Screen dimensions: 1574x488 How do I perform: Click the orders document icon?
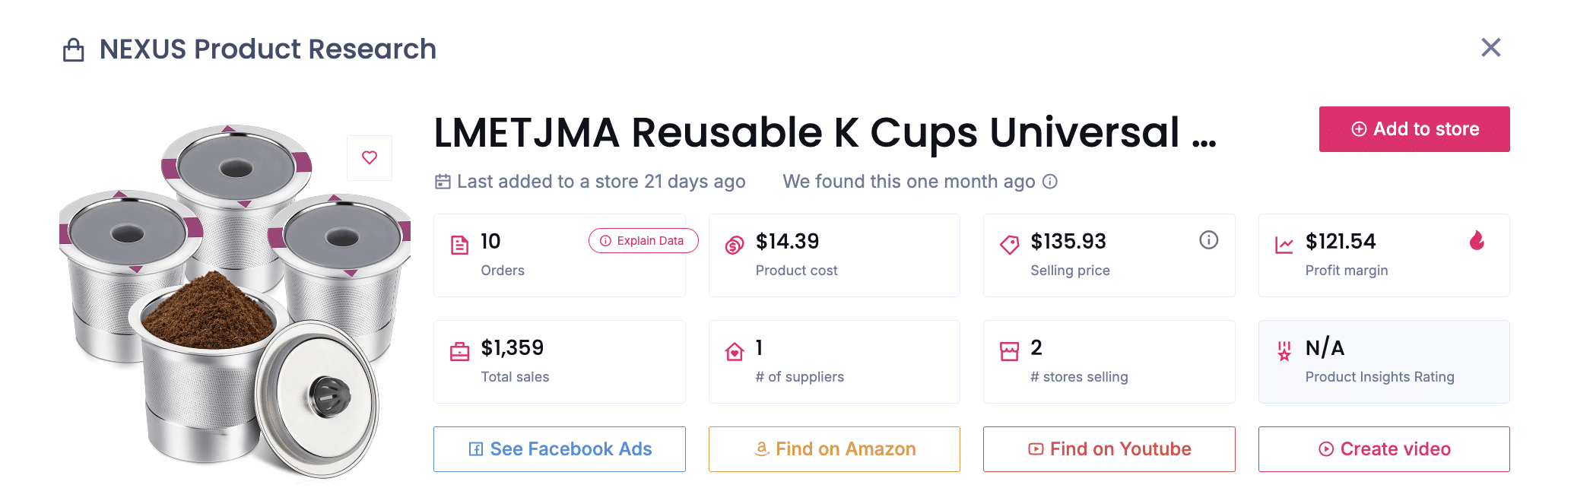(x=460, y=244)
